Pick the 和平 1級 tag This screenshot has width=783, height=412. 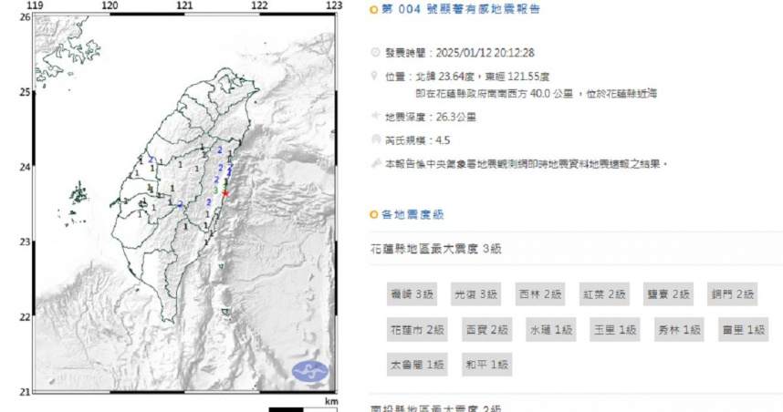[x=487, y=365]
